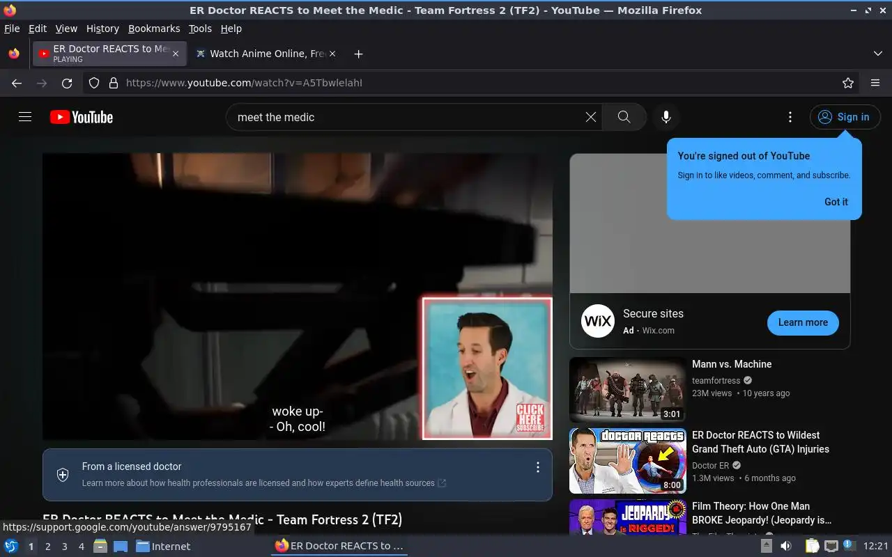Screen dimensions: 892x557
Task: Switch to the Watch Anime Online tab
Action: tap(265, 54)
